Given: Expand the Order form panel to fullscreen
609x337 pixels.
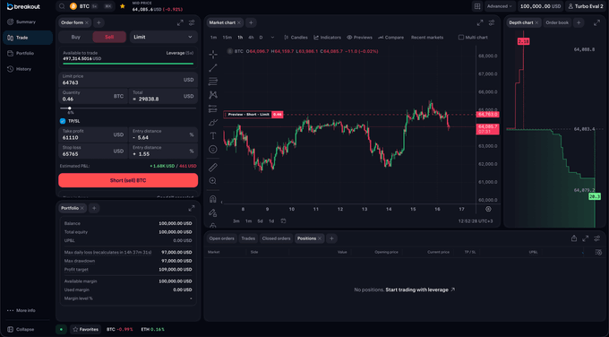Looking at the screenshot, I should click(180, 23).
